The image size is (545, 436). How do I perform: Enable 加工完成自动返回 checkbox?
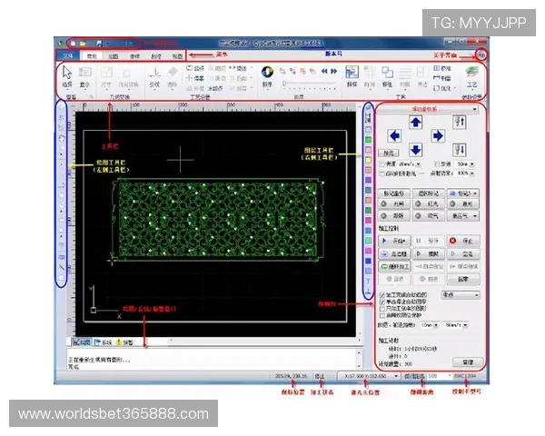[x=380, y=295]
